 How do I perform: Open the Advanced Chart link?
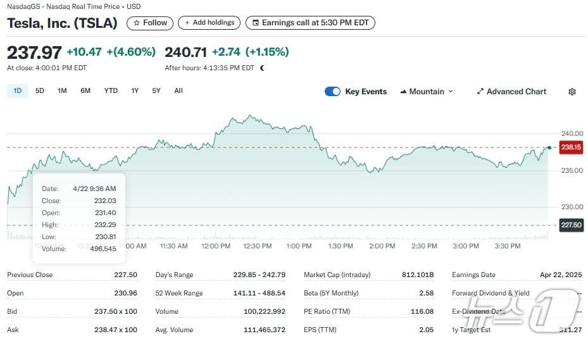516,92
